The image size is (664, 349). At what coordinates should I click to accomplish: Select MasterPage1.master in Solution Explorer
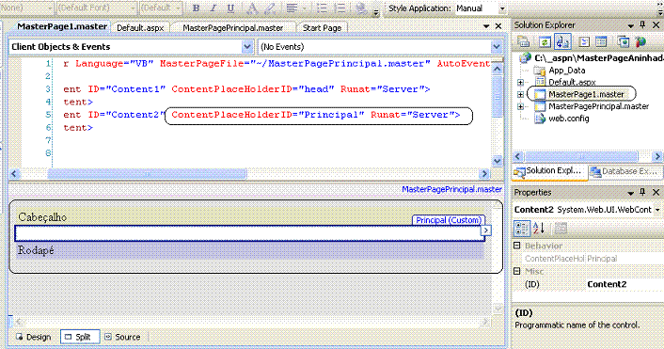(586, 94)
